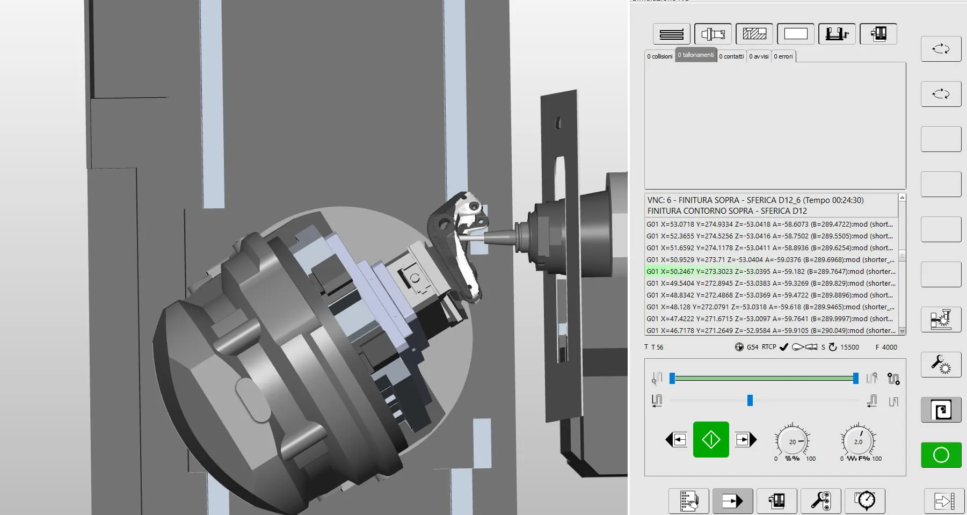This screenshot has width=967, height=515.
Task: Click left handle of green range slider
Action: [672, 379]
